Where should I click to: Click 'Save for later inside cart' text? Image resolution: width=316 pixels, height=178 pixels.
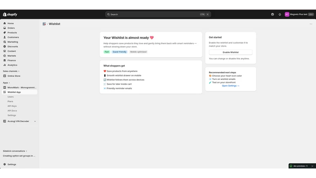(119, 84)
